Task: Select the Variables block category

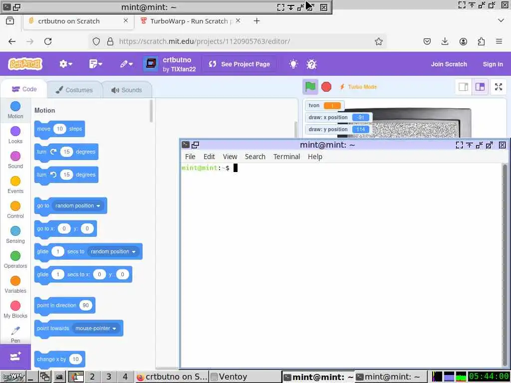Action: pyautogui.click(x=15, y=285)
